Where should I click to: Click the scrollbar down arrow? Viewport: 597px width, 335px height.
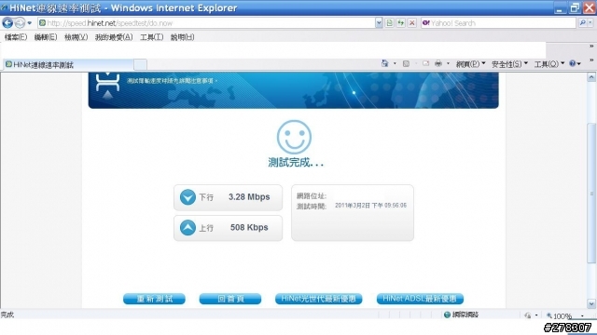click(591, 303)
